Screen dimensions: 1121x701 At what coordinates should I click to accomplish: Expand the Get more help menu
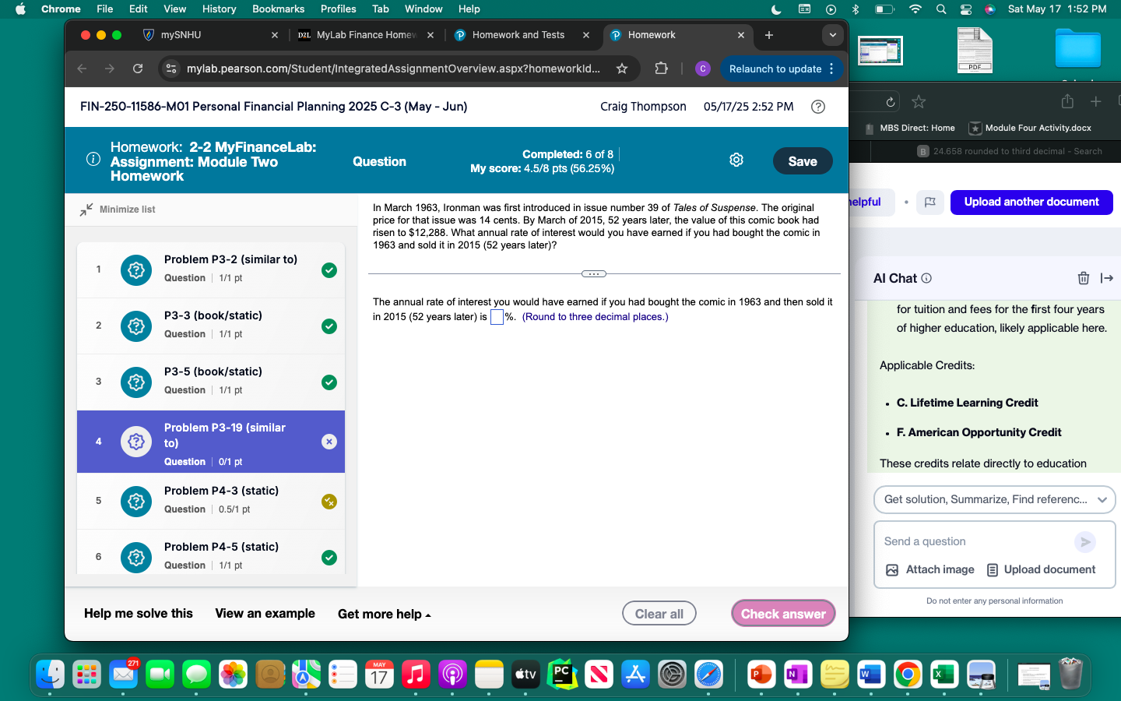click(385, 614)
